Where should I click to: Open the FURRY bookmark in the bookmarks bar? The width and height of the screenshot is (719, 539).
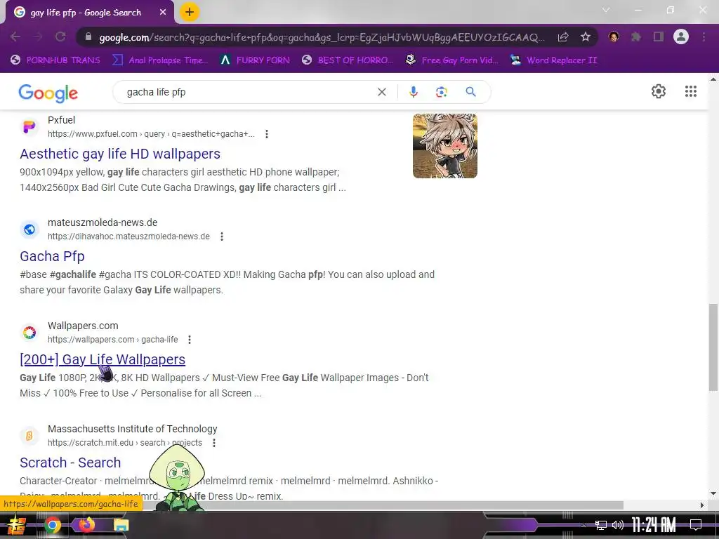point(255,60)
